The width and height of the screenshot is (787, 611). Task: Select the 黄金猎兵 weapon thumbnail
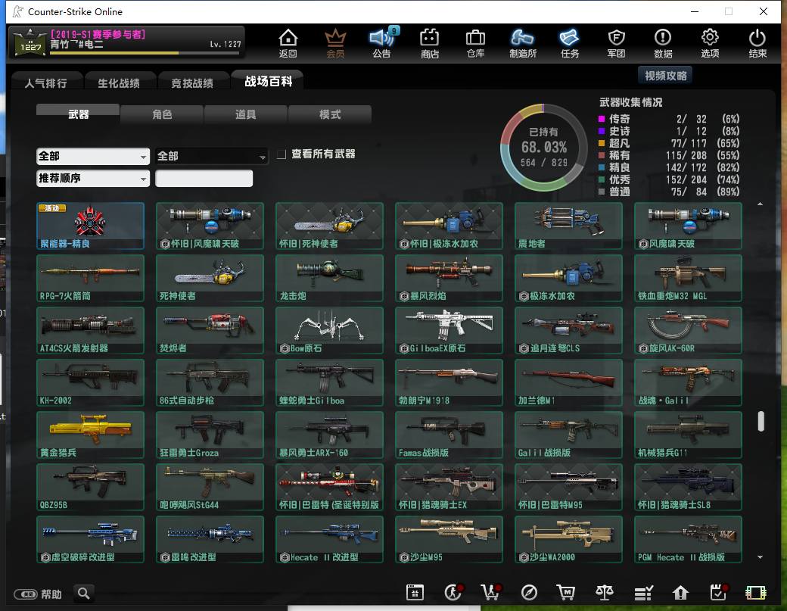(x=90, y=435)
